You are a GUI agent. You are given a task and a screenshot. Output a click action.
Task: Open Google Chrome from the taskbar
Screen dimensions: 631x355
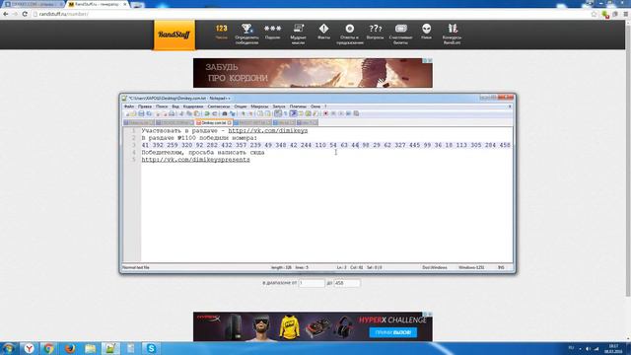tap(49, 348)
